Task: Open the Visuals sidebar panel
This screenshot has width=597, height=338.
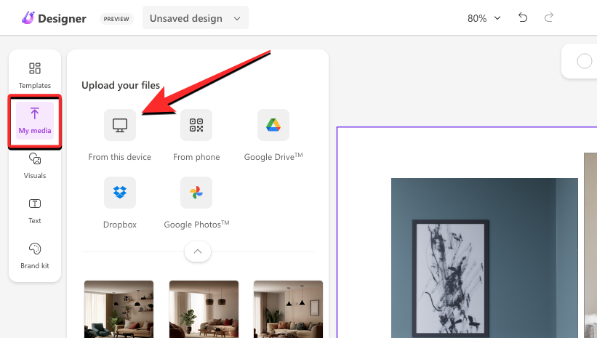Action: pyautogui.click(x=35, y=166)
